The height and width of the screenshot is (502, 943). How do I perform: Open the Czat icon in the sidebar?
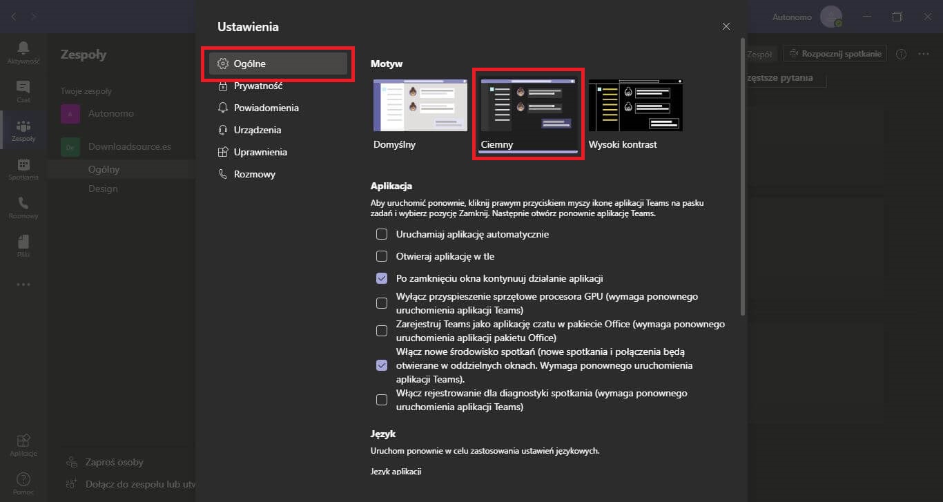click(x=23, y=87)
